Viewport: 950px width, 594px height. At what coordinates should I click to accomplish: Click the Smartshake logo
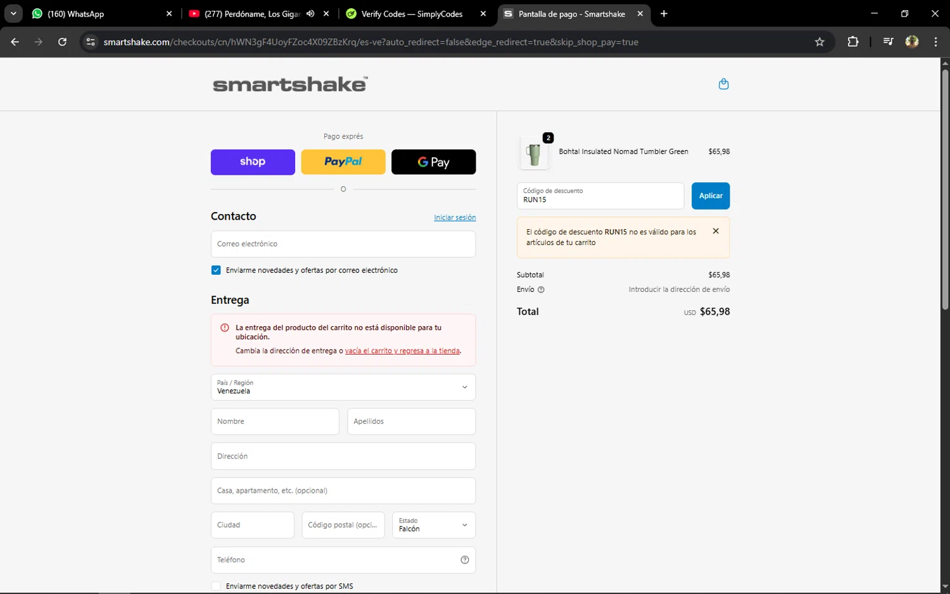coord(290,84)
